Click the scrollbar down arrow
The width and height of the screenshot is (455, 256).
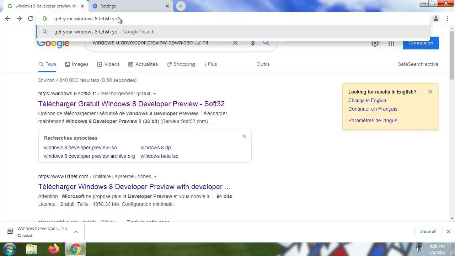click(x=452, y=218)
